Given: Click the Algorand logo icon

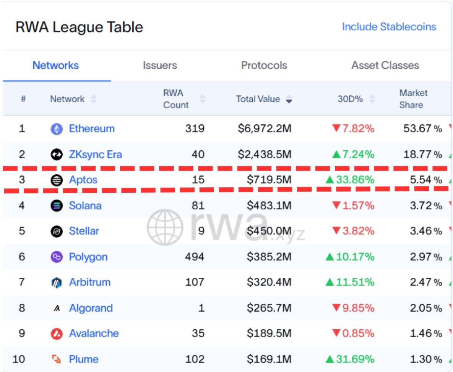Looking at the screenshot, I should (x=57, y=308).
